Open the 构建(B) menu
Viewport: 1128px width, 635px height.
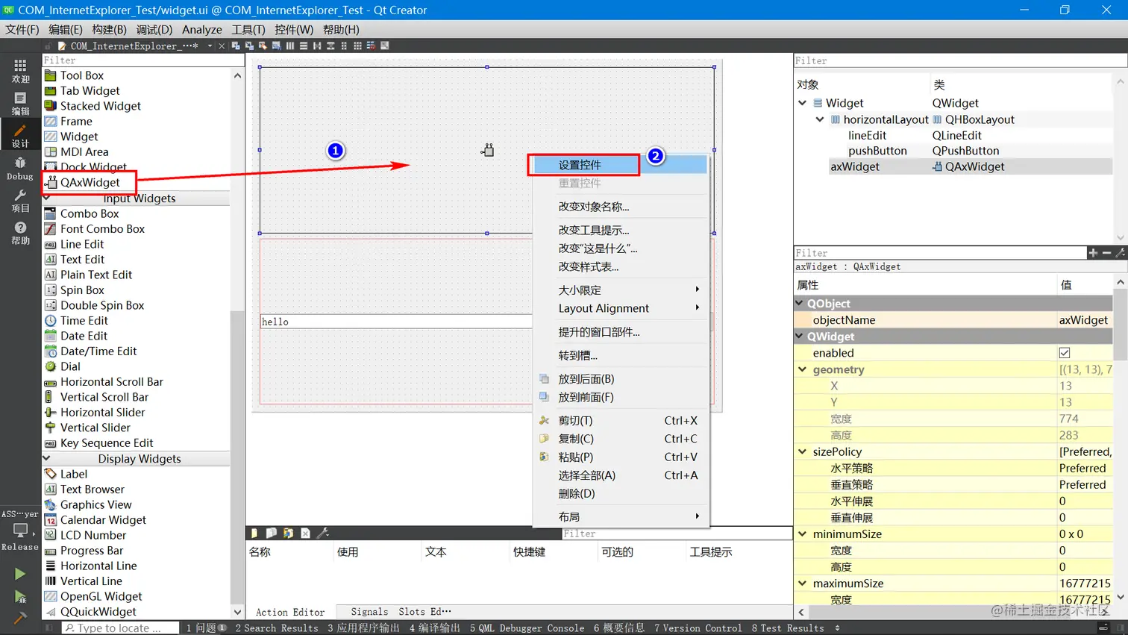[110, 29]
